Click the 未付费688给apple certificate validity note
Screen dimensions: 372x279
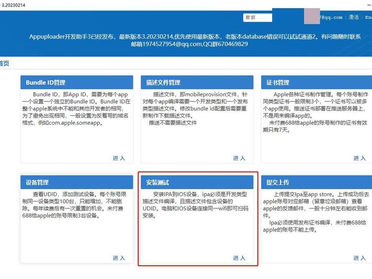tap(315, 126)
